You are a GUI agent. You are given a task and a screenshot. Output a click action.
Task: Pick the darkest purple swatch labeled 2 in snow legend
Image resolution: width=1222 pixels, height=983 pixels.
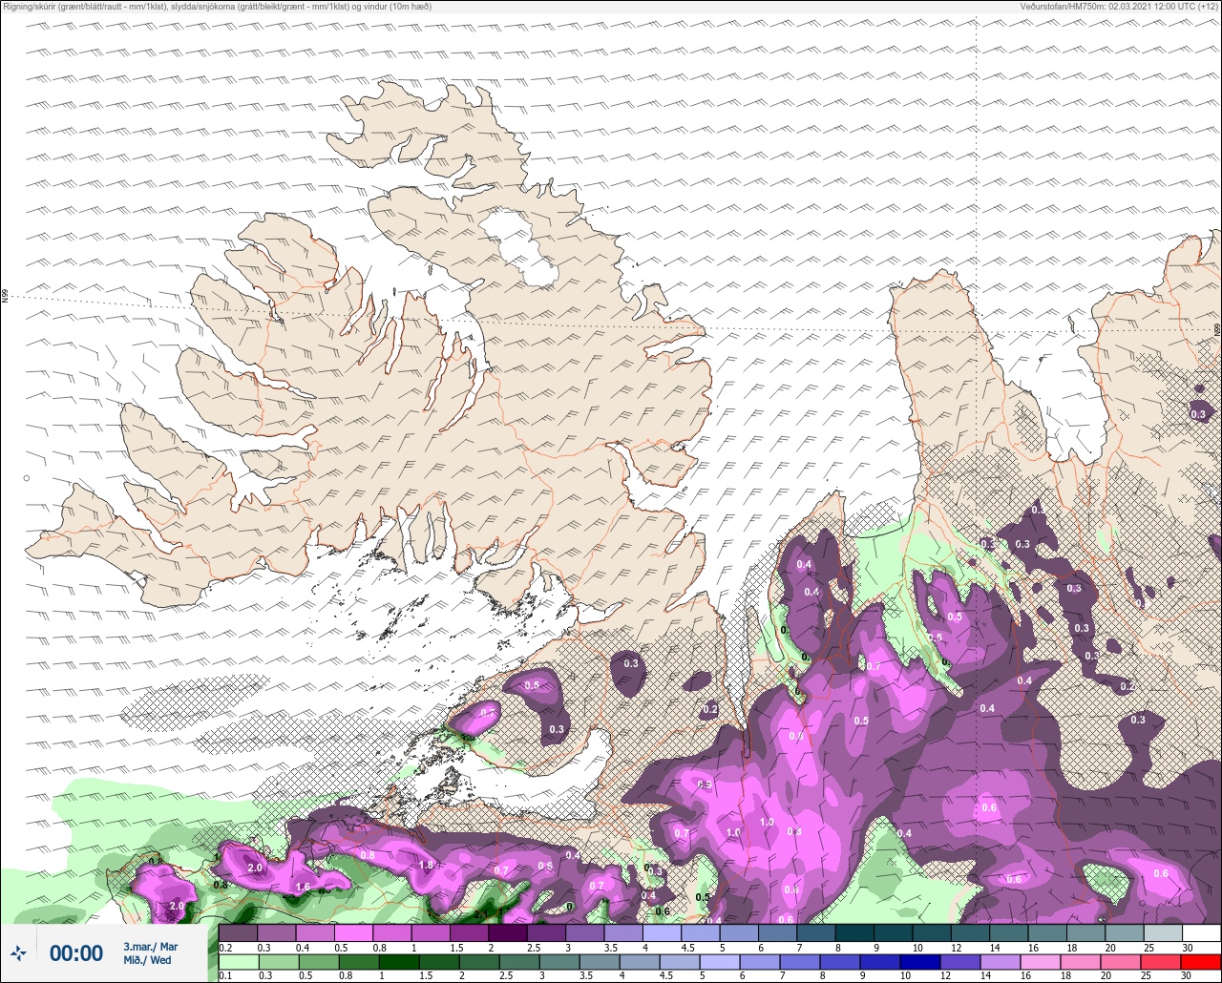[507, 932]
